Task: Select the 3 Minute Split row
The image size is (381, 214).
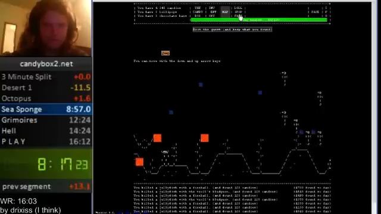Action: click(x=46, y=77)
